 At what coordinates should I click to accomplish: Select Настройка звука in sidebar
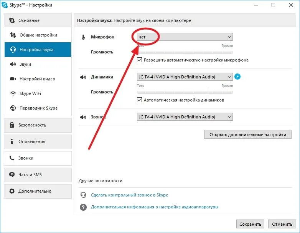38,50
